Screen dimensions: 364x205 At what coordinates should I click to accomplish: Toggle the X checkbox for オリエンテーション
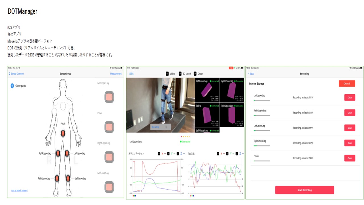tap(159, 154)
